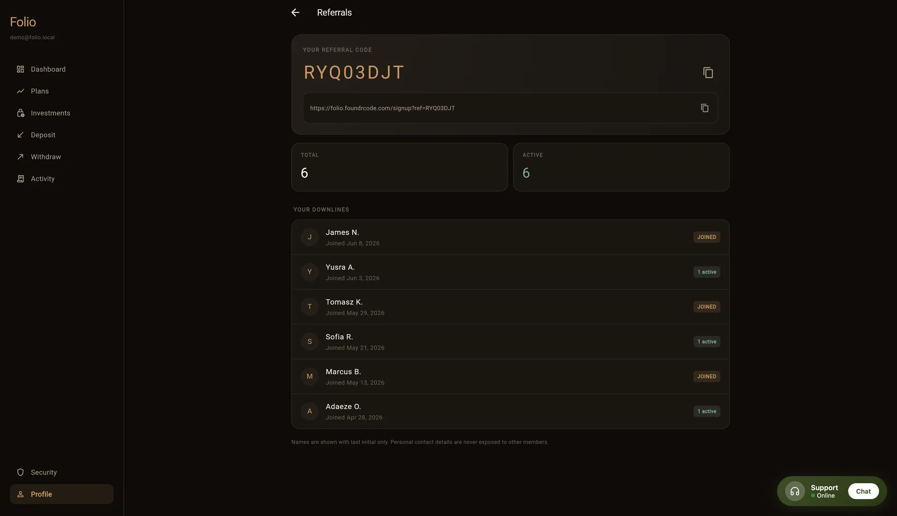
Task: Click the 1 active badge for Sofia R.
Action: coord(706,342)
